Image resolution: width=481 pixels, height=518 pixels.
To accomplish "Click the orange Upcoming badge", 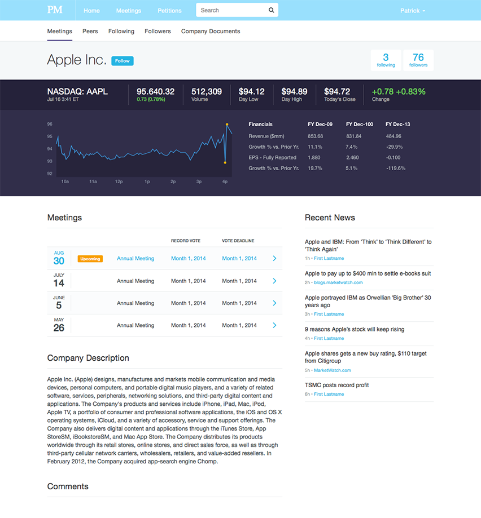I will 90,259.
